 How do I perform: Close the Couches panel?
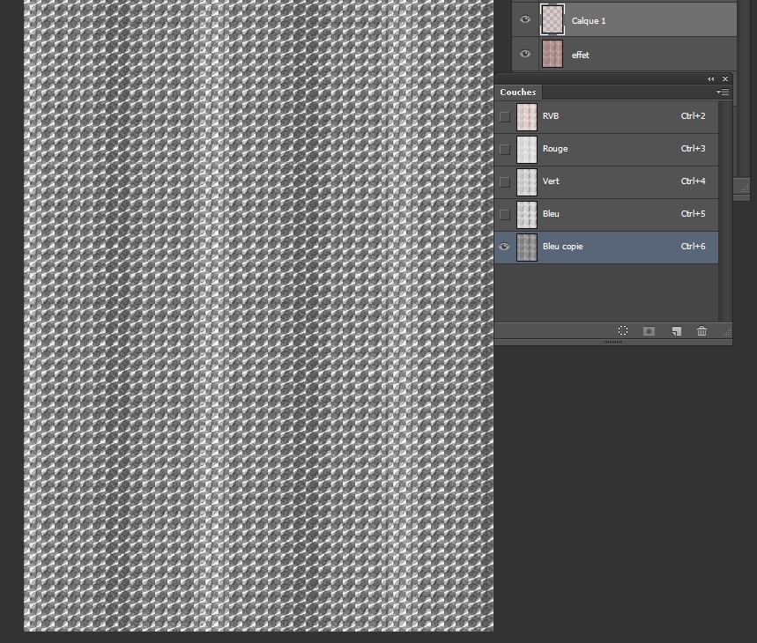[725, 78]
